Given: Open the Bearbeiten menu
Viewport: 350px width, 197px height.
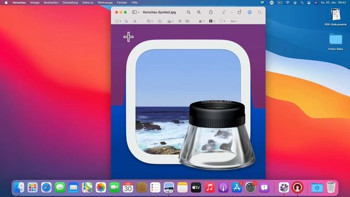Looking at the screenshot, I should click(51, 3).
